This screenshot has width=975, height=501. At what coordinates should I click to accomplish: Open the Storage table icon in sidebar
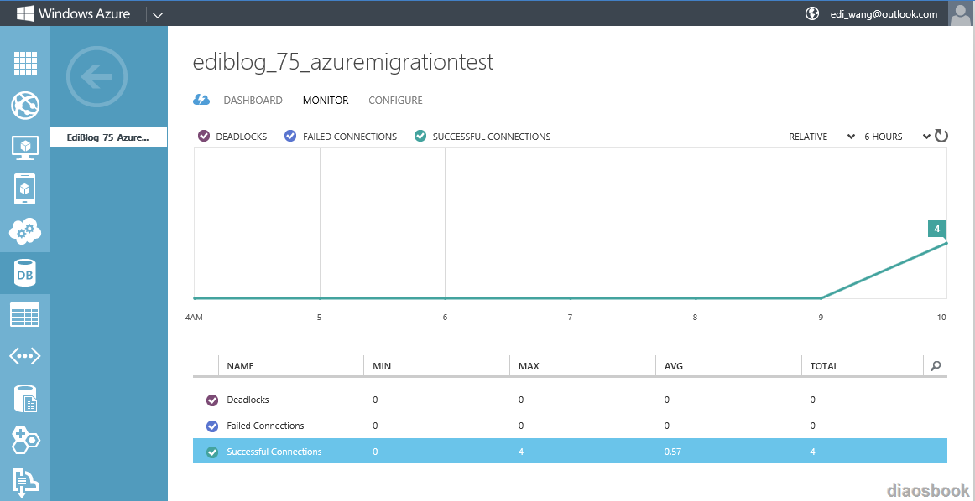[x=25, y=315]
